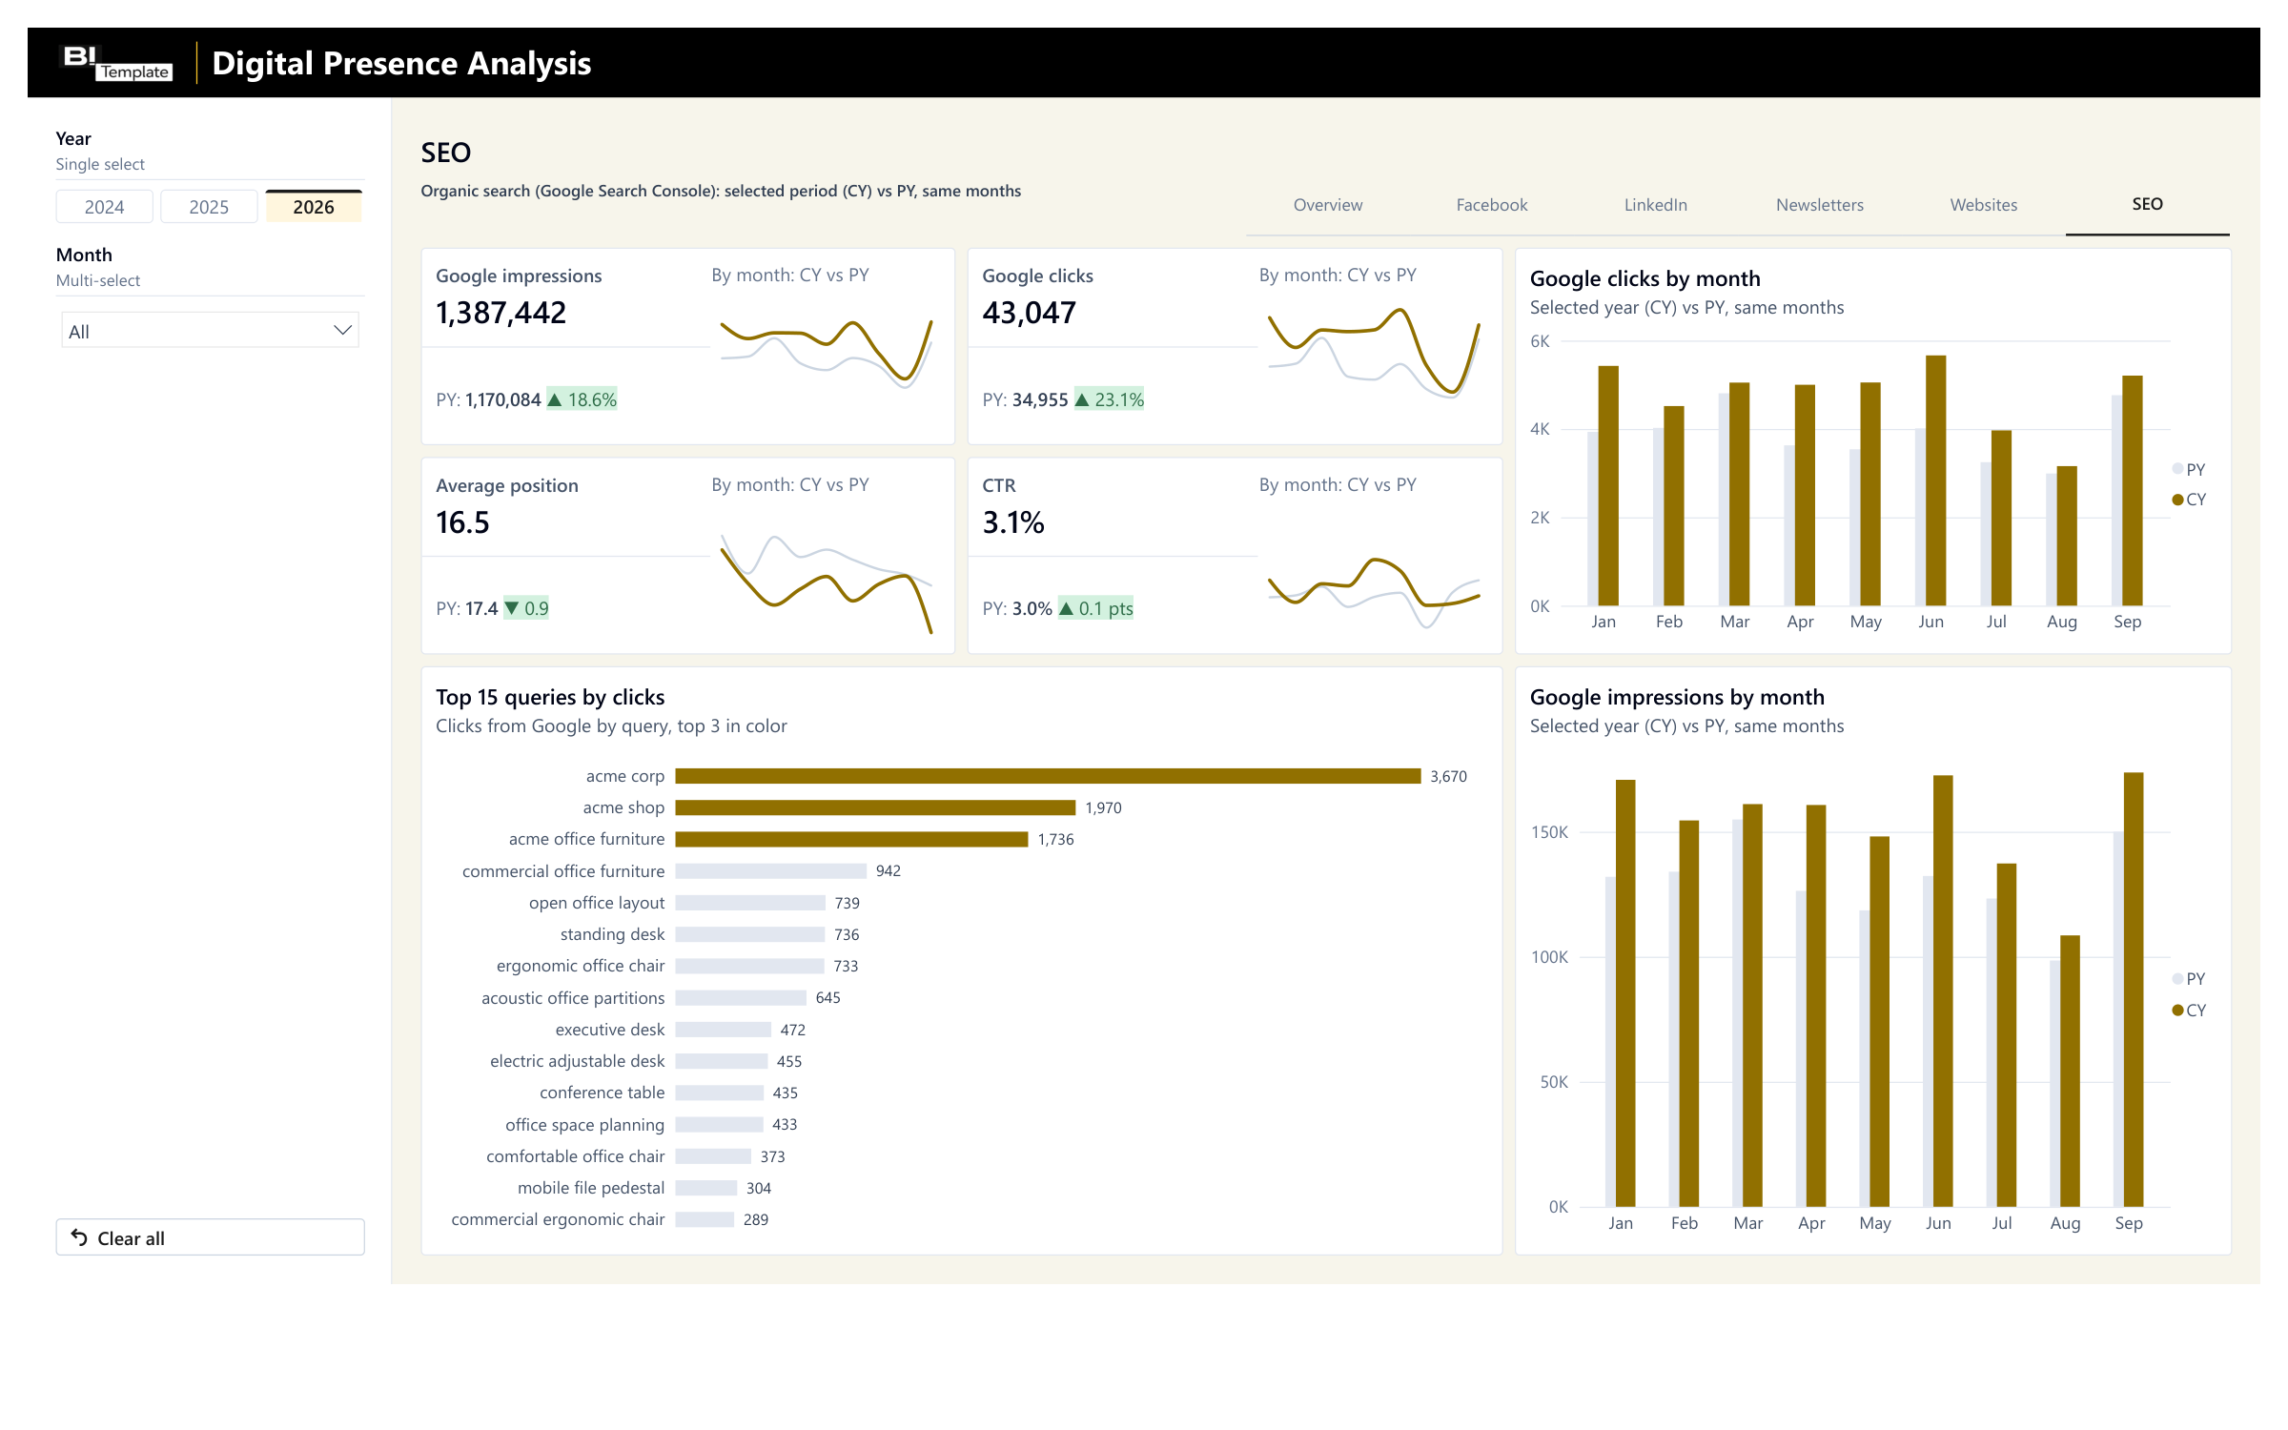Click the CTR sparkline chart
Viewport: 2288px width, 1430px height.
tap(1374, 593)
